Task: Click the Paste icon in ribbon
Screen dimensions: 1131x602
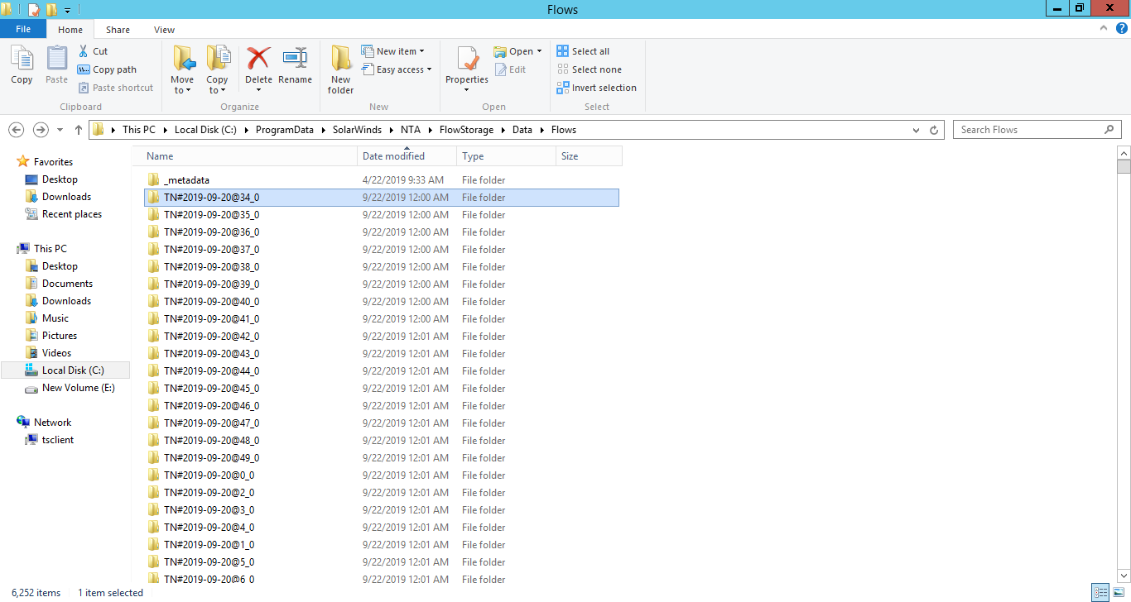Action: (56, 60)
